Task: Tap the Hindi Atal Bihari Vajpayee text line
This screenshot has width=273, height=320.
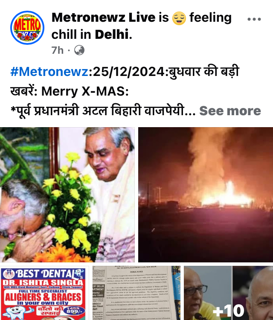Action: point(103,111)
